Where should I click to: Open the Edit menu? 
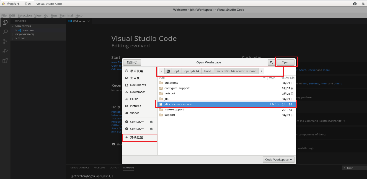pos(12,16)
